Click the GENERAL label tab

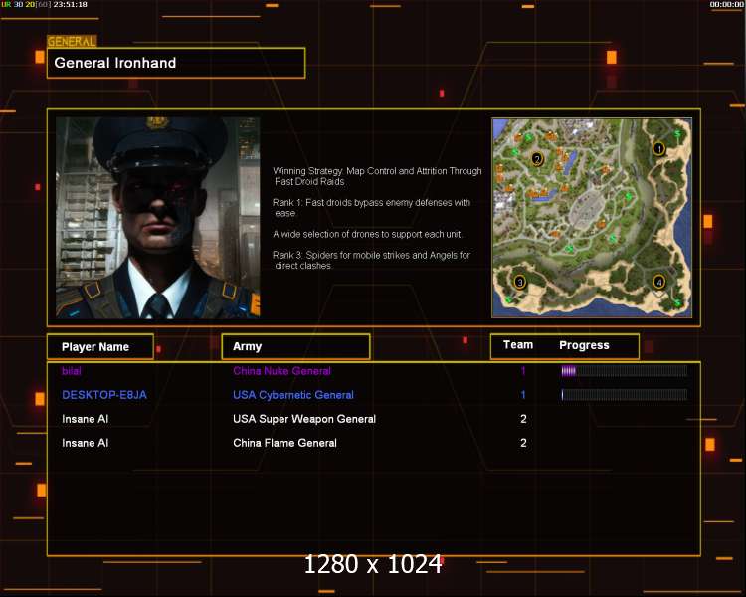pyautogui.click(x=72, y=42)
